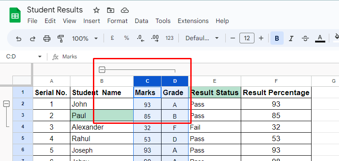Image resolution: width=339 pixels, height=161 pixels.
Task: Decrease decimal places
Action: pos(141,38)
